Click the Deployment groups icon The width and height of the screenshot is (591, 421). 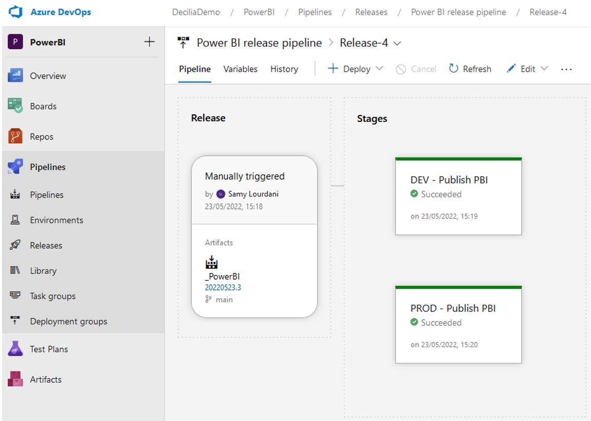(x=15, y=321)
